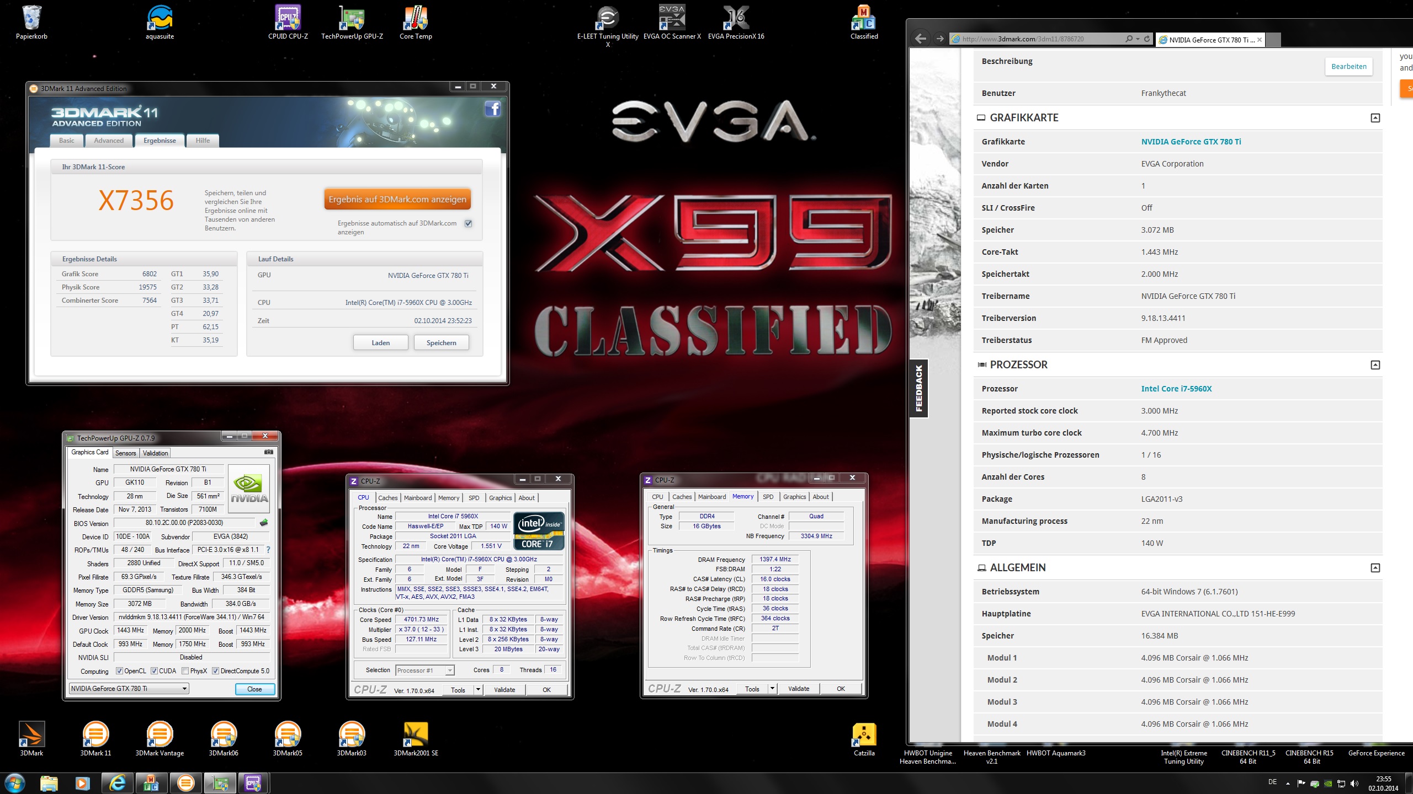Click Ergebnis auf 3DMark.com anzeigen button

(397, 199)
